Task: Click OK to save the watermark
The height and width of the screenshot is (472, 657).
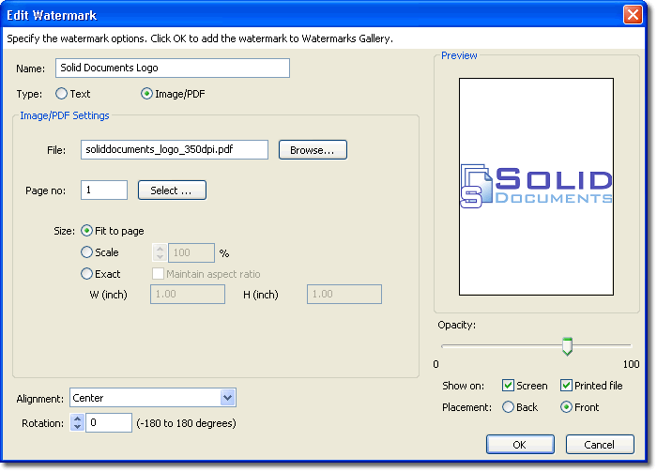Action: point(519,444)
